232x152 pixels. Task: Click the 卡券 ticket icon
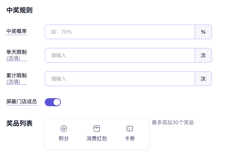(130, 129)
